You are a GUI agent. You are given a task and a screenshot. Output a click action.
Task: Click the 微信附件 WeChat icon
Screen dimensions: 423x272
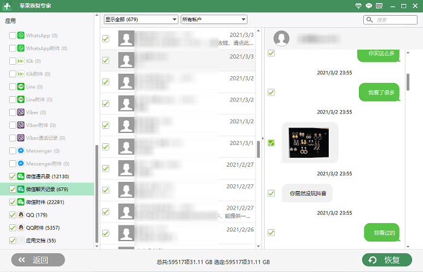coord(21,202)
